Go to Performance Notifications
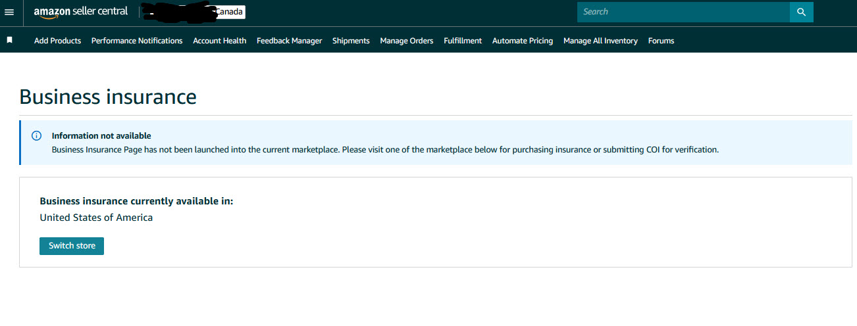Image resolution: width=857 pixels, height=326 pixels. pyautogui.click(x=137, y=41)
